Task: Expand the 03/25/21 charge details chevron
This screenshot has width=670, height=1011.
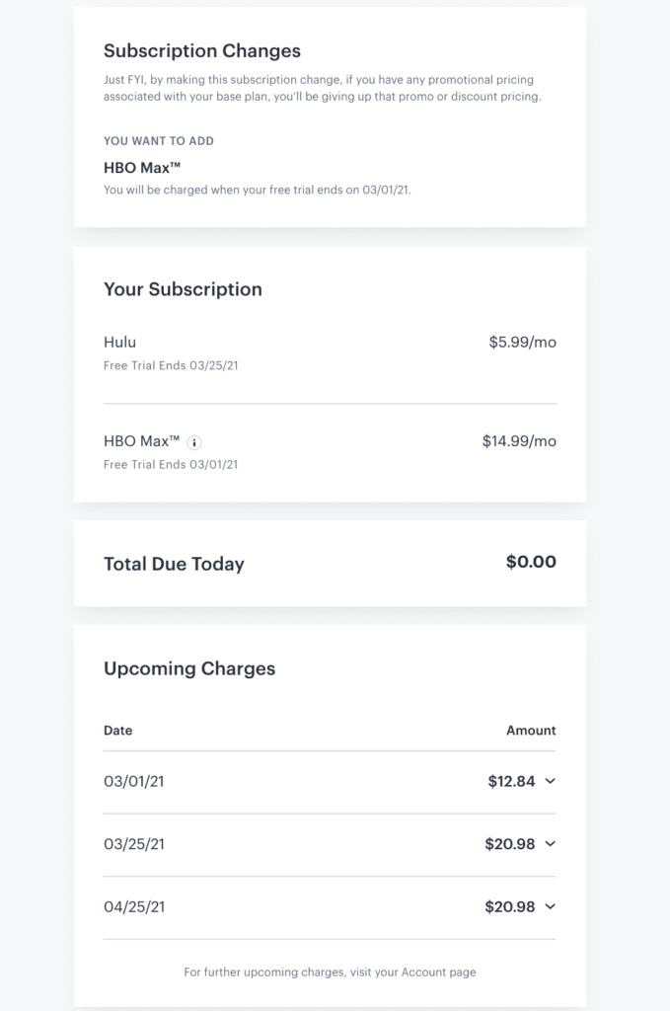Action: pyautogui.click(x=551, y=843)
